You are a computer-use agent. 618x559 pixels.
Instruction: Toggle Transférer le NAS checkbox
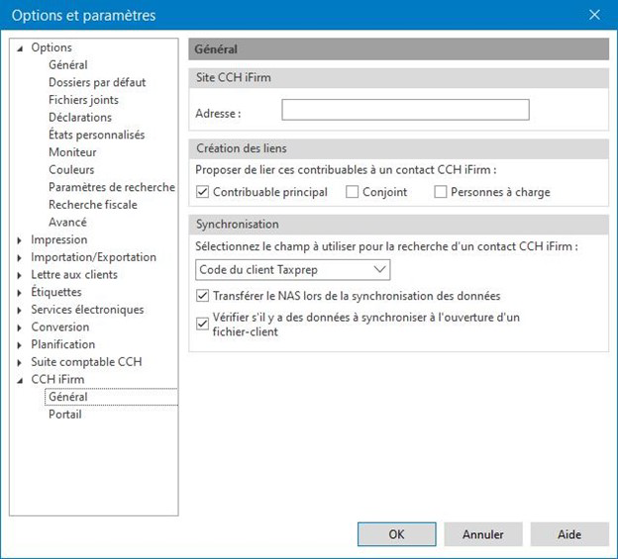coord(202,296)
